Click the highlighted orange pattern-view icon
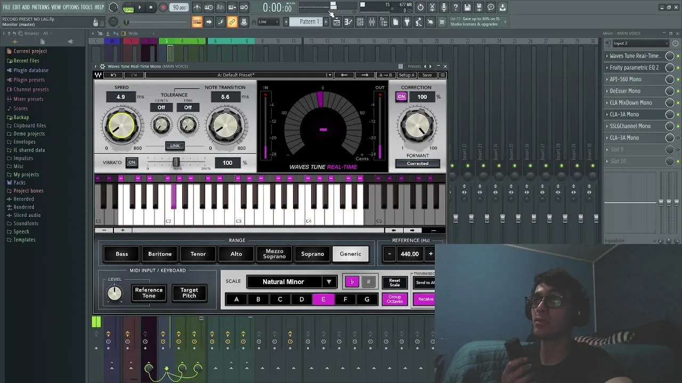Screen dimensions: 682x383 click(x=197, y=22)
